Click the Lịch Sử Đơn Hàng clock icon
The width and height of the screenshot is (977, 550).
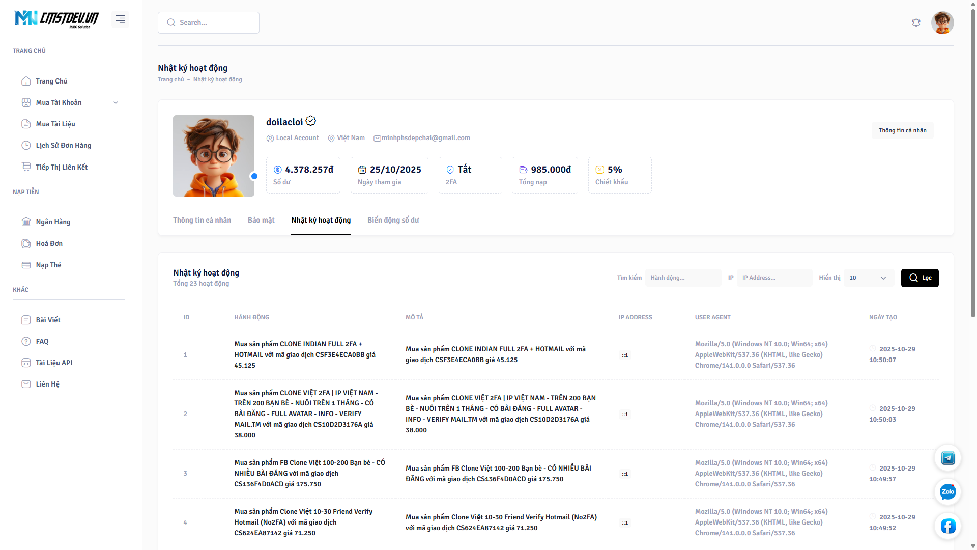(x=26, y=145)
